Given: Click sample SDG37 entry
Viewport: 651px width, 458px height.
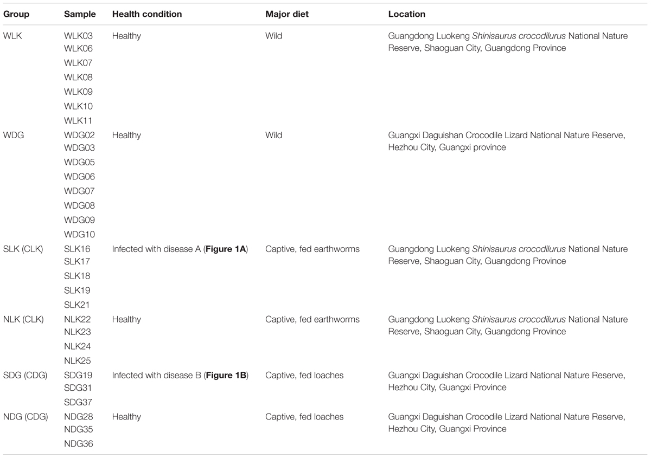Looking at the screenshot, I should pyautogui.click(x=79, y=403).
